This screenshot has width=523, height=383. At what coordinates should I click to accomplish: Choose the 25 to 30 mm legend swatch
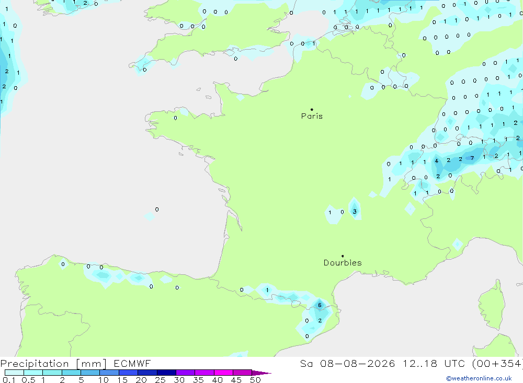(166, 373)
